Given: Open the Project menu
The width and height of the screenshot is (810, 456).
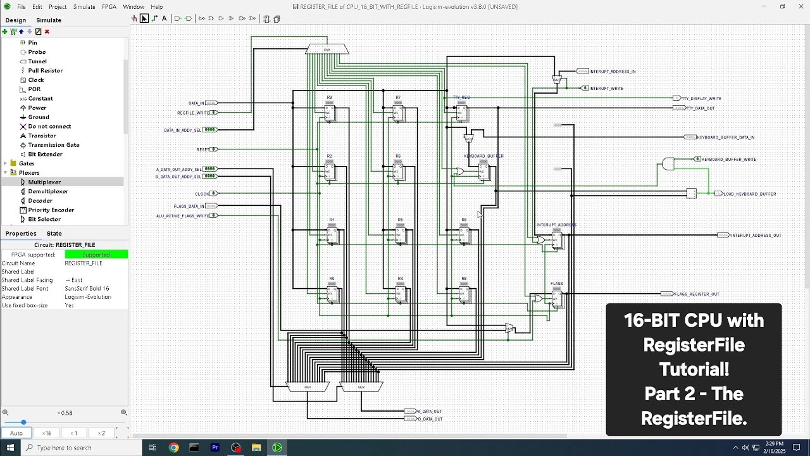Looking at the screenshot, I should (x=58, y=7).
